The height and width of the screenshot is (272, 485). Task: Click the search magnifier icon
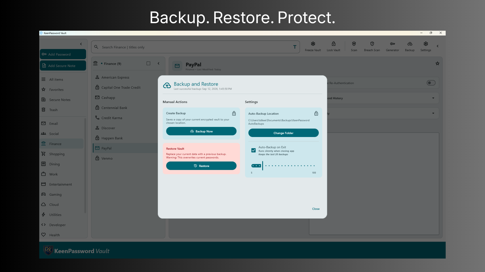click(96, 47)
